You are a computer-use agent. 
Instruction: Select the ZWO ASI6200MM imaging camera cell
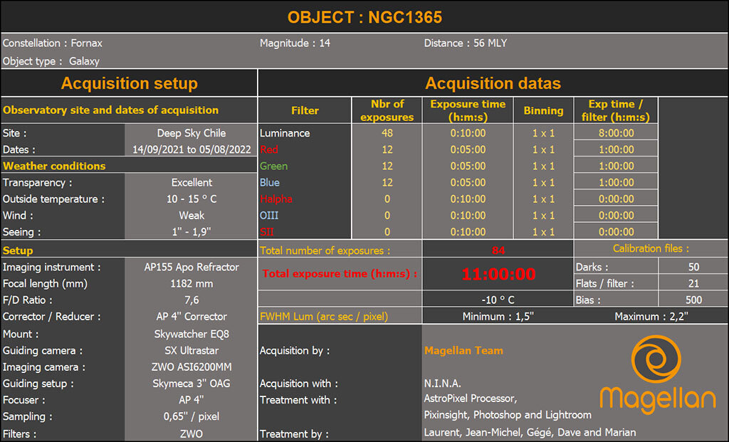[191, 367]
